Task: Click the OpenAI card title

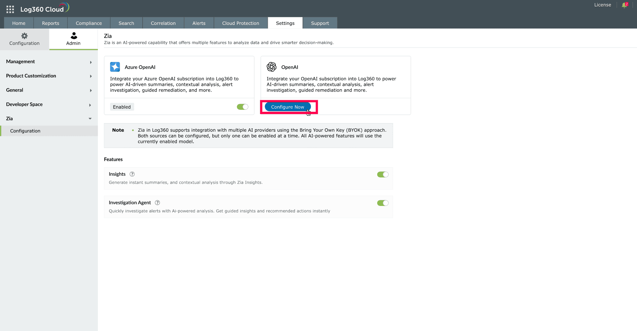Action: tap(290, 67)
